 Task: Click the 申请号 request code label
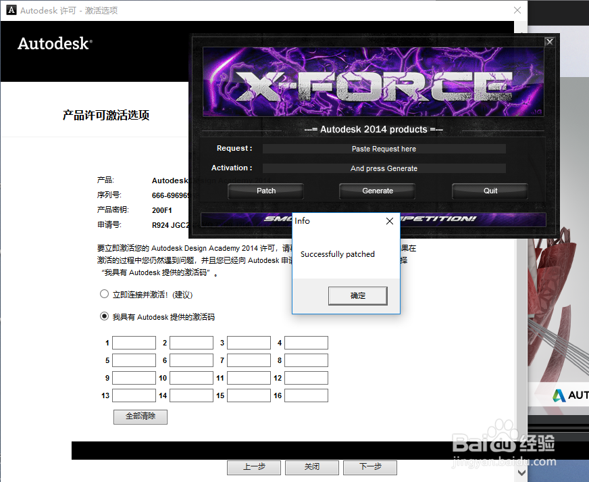109,225
